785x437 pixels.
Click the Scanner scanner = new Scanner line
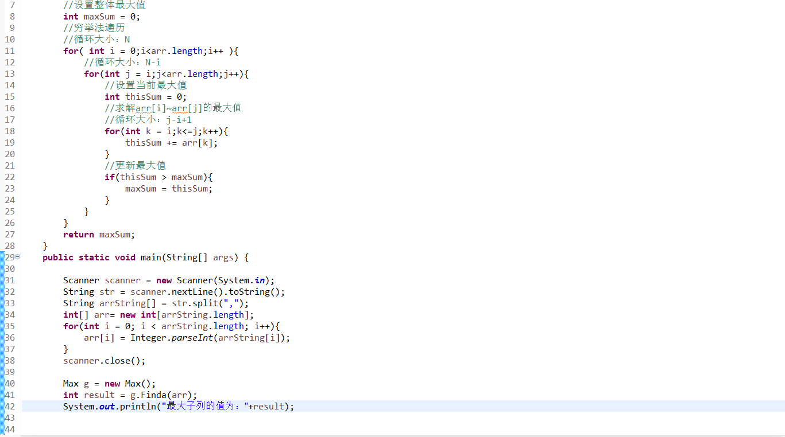(169, 280)
